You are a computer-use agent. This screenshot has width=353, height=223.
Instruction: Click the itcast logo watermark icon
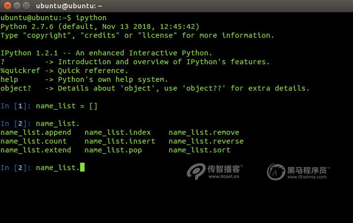196,172
